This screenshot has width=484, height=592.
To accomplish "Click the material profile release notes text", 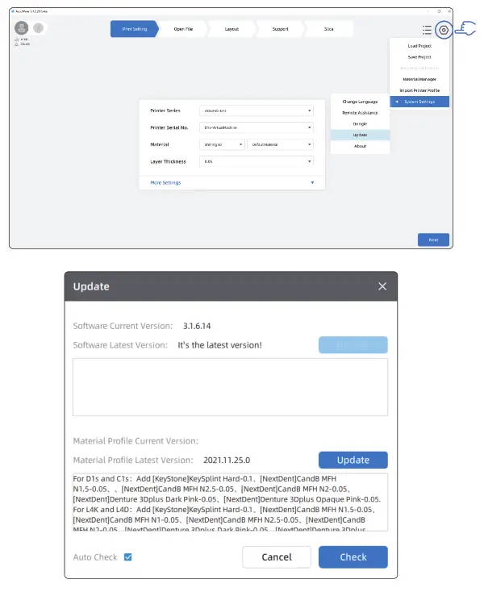I will [x=230, y=502].
